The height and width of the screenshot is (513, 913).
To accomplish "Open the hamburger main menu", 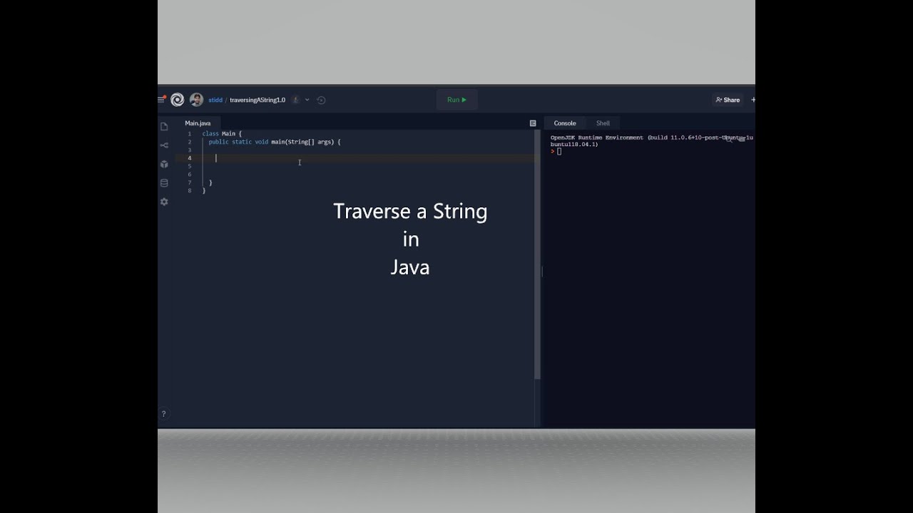I will tap(161, 100).
